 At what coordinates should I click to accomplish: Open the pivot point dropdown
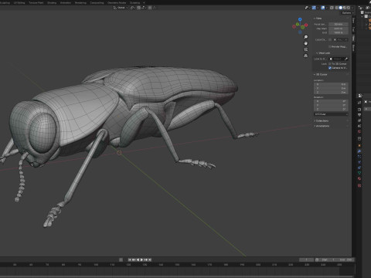pos(132,8)
